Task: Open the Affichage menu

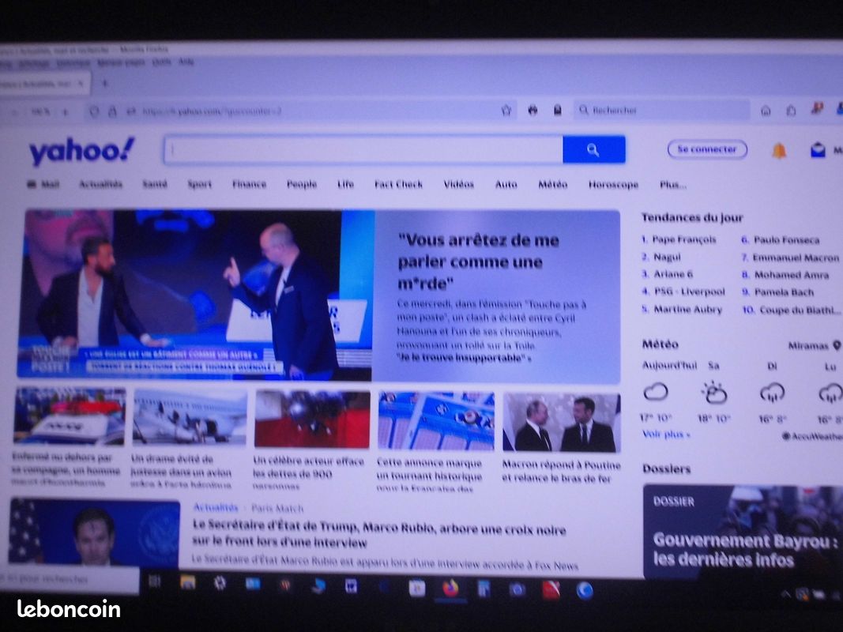Action: click(x=35, y=64)
